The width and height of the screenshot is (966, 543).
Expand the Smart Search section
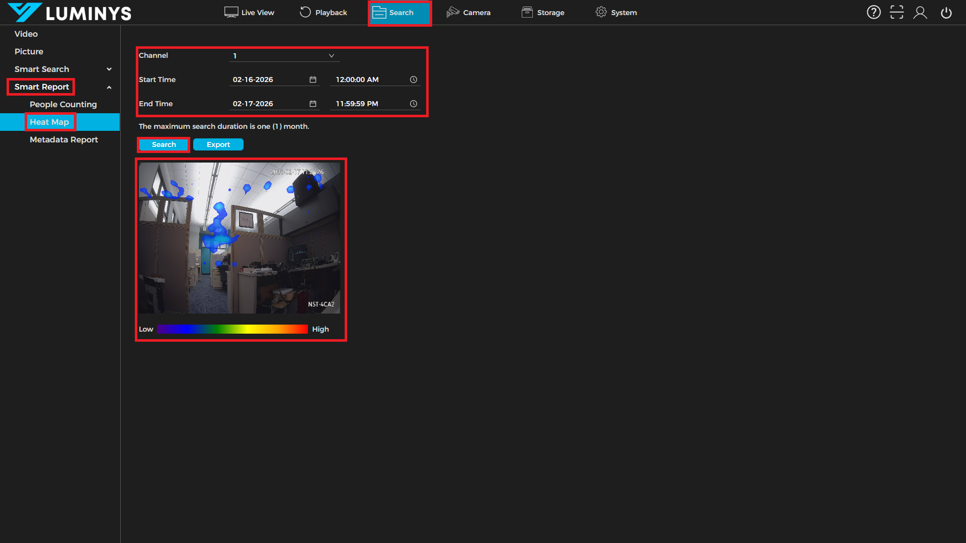pos(109,69)
